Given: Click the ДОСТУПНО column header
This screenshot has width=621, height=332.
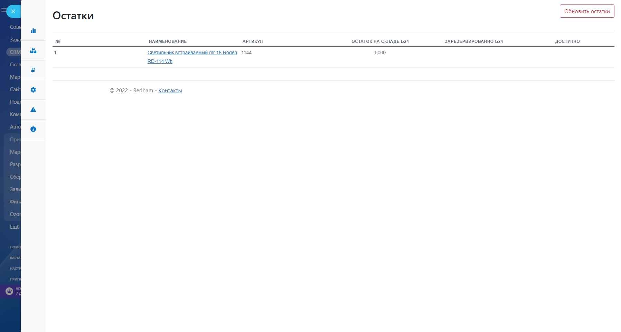Looking at the screenshot, I should click(x=567, y=41).
